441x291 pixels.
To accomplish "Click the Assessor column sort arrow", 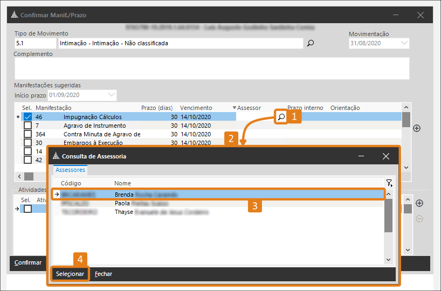I will pyautogui.click(x=234, y=108).
